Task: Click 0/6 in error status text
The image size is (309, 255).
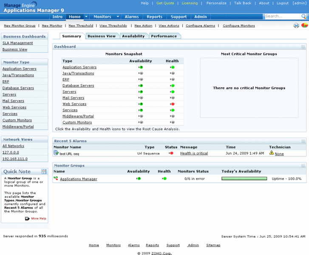Action: tap(195, 179)
